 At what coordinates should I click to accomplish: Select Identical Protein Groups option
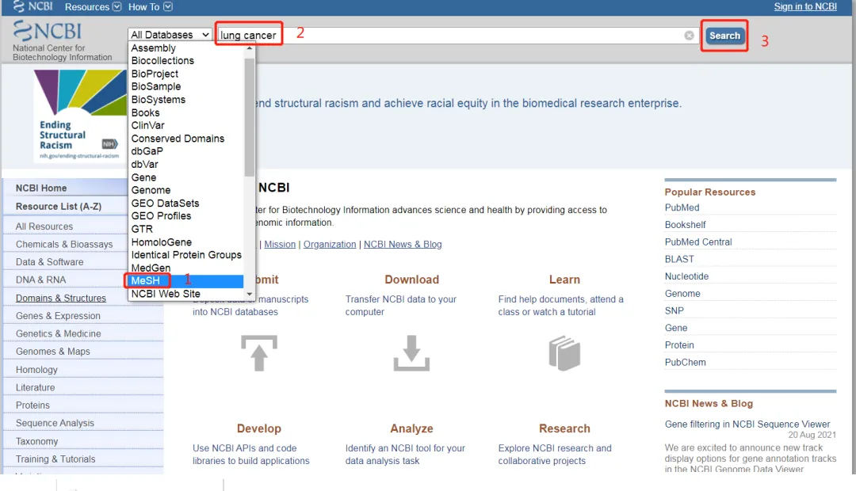(x=185, y=255)
